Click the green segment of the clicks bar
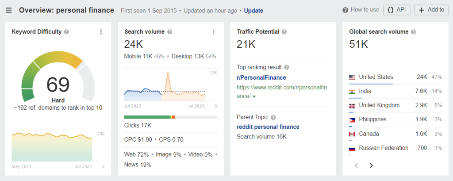 [x=147, y=117]
